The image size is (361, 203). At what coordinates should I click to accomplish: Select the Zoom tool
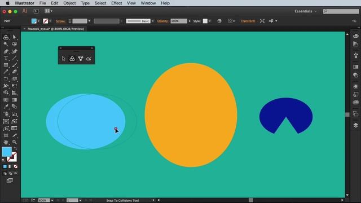click(14, 142)
